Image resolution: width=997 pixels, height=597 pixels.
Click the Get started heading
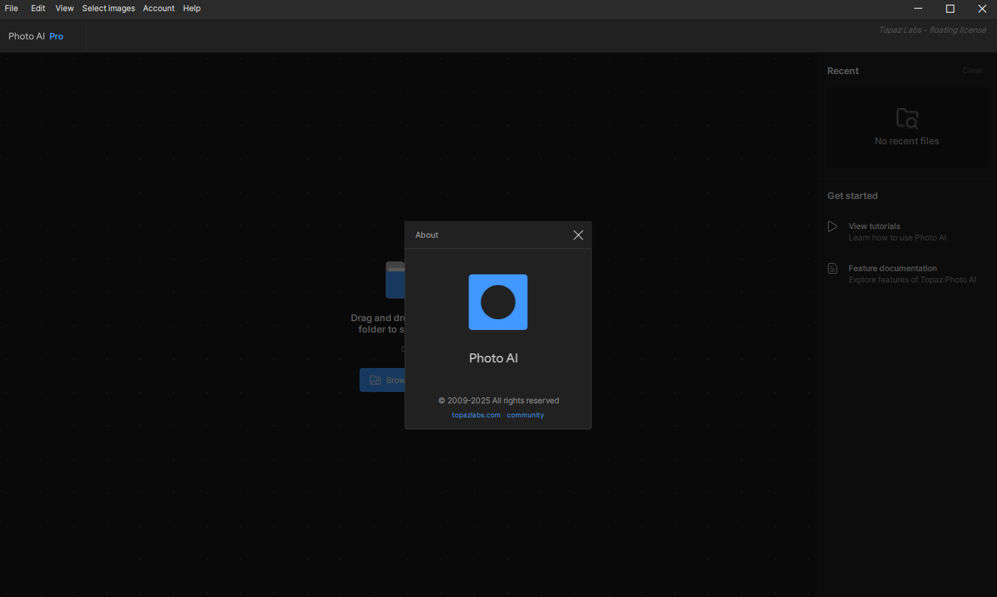[x=852, y=196]
